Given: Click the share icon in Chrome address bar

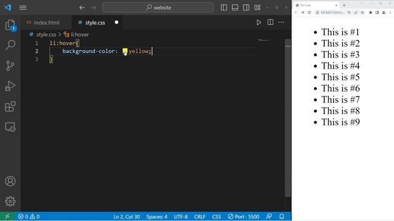Looking at the screenshot, I should coord(356,12).
